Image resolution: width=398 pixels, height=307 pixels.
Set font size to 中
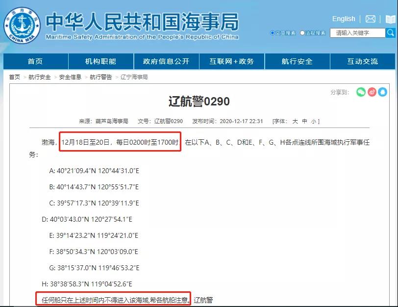click(x=304, y=122)
